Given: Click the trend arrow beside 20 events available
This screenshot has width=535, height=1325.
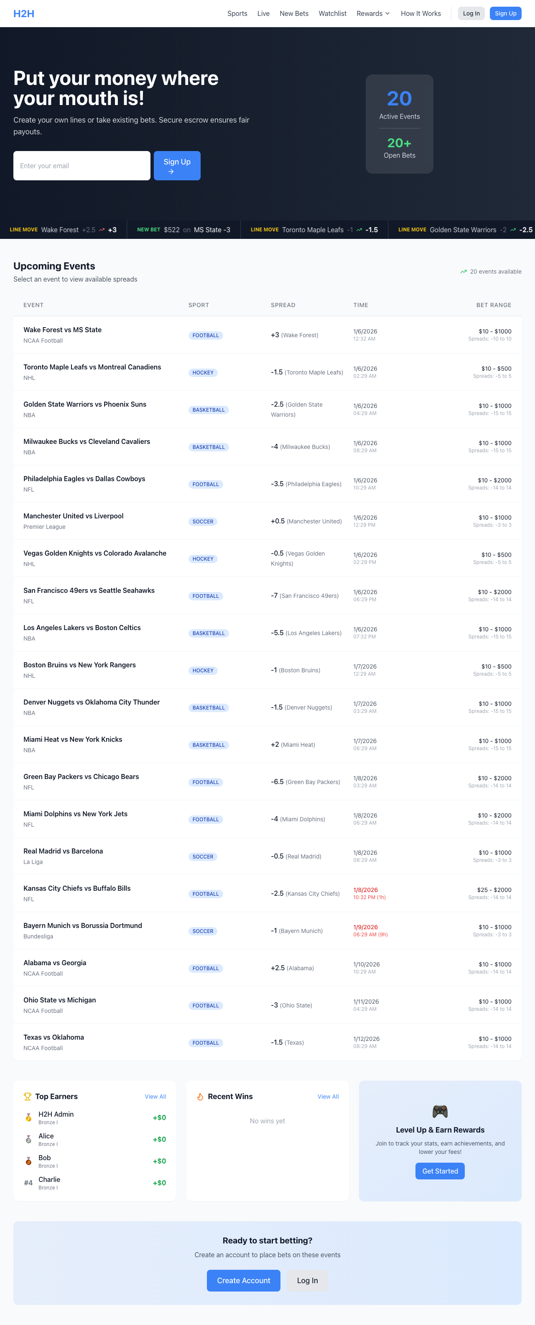Looking at the screenshot, I should click(x=464, y=272).
